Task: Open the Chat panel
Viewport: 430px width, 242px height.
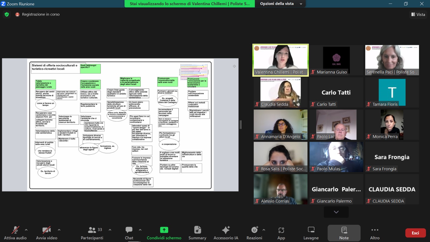Action: 129,233
